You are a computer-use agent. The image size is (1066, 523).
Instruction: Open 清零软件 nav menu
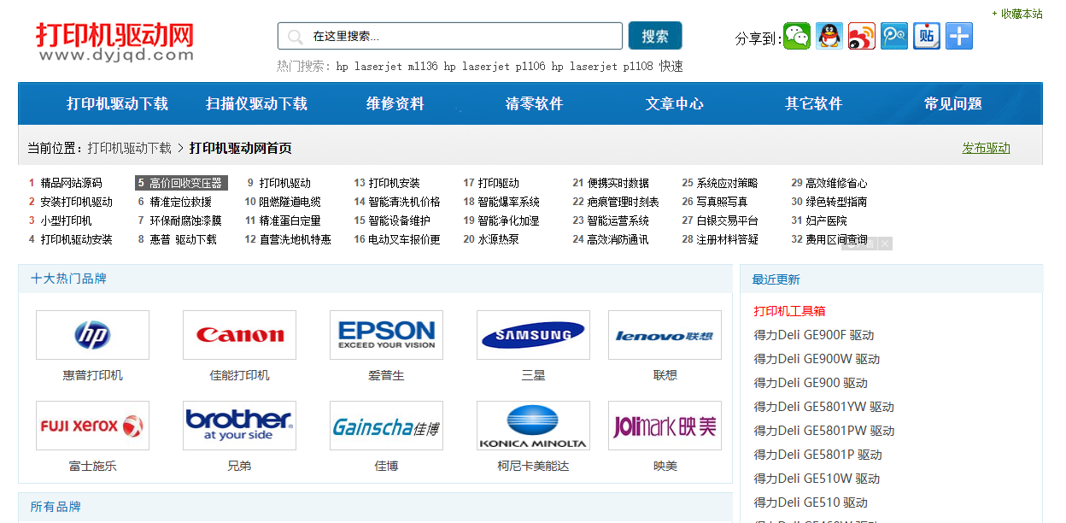click(x=535, y=104)
